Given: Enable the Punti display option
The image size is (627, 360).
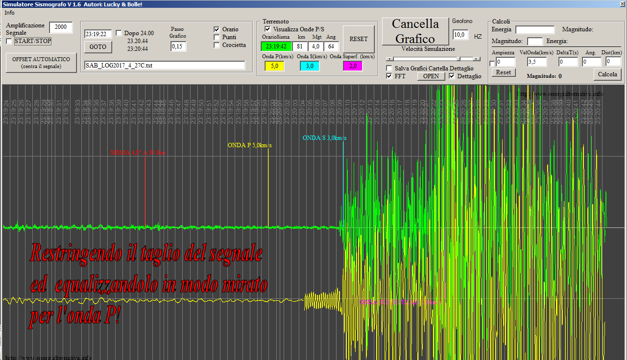Looking at the screenshot, I should (217, 37).
